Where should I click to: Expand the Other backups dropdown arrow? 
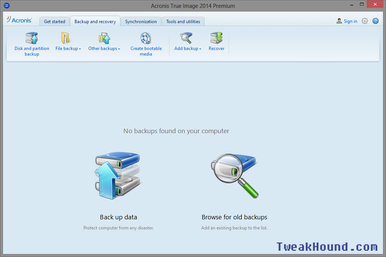pos(119,49)
